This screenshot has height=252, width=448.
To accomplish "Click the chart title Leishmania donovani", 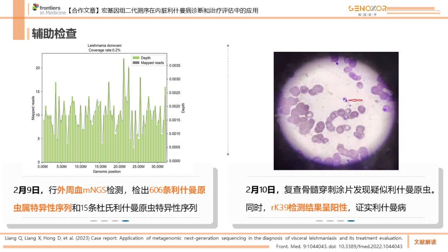I will [x=105, y=45].
